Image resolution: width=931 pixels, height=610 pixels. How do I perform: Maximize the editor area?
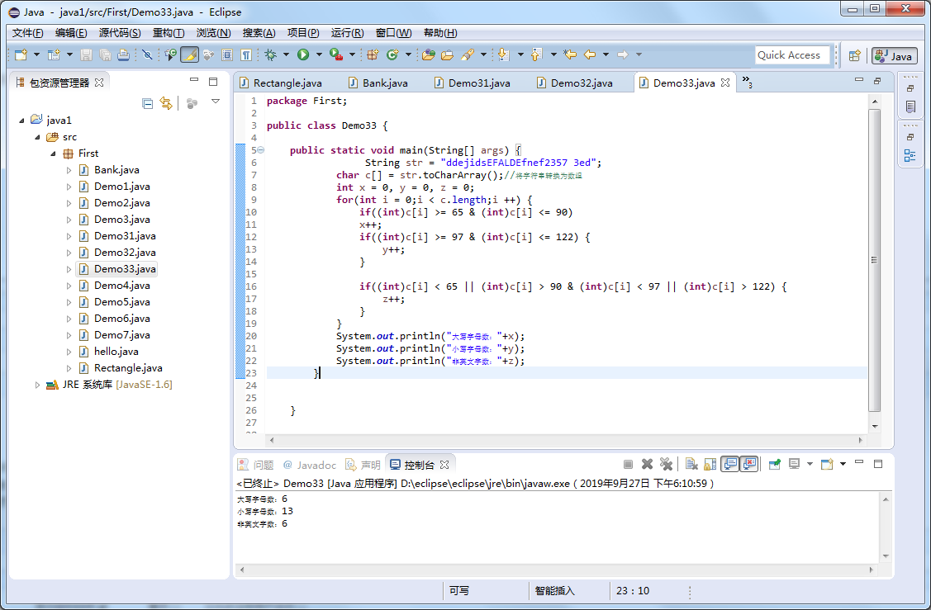(877, 80)
